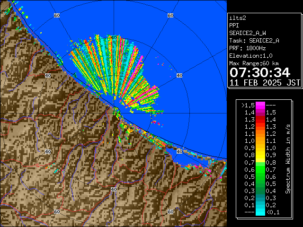The width and height of the screenshot is (303, 227).
Task: Click the cyan <0.1 legend swatch
Action: [260, 212]
